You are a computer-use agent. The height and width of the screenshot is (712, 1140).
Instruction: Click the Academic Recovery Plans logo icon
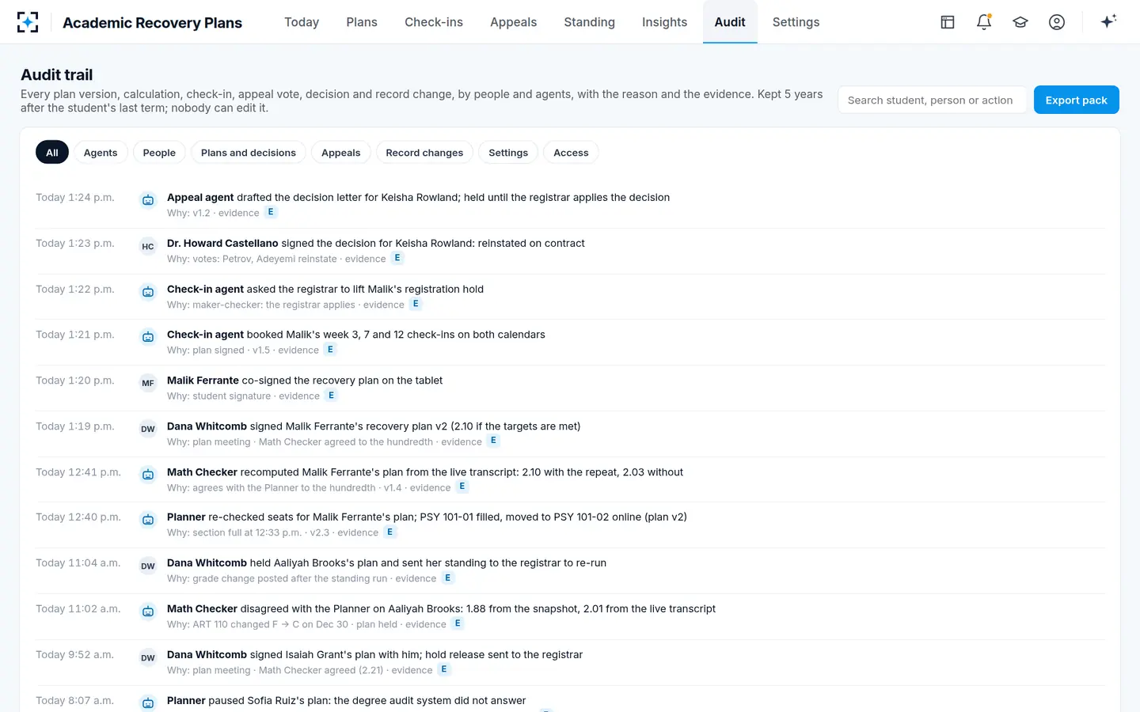(x=28, y=22)
